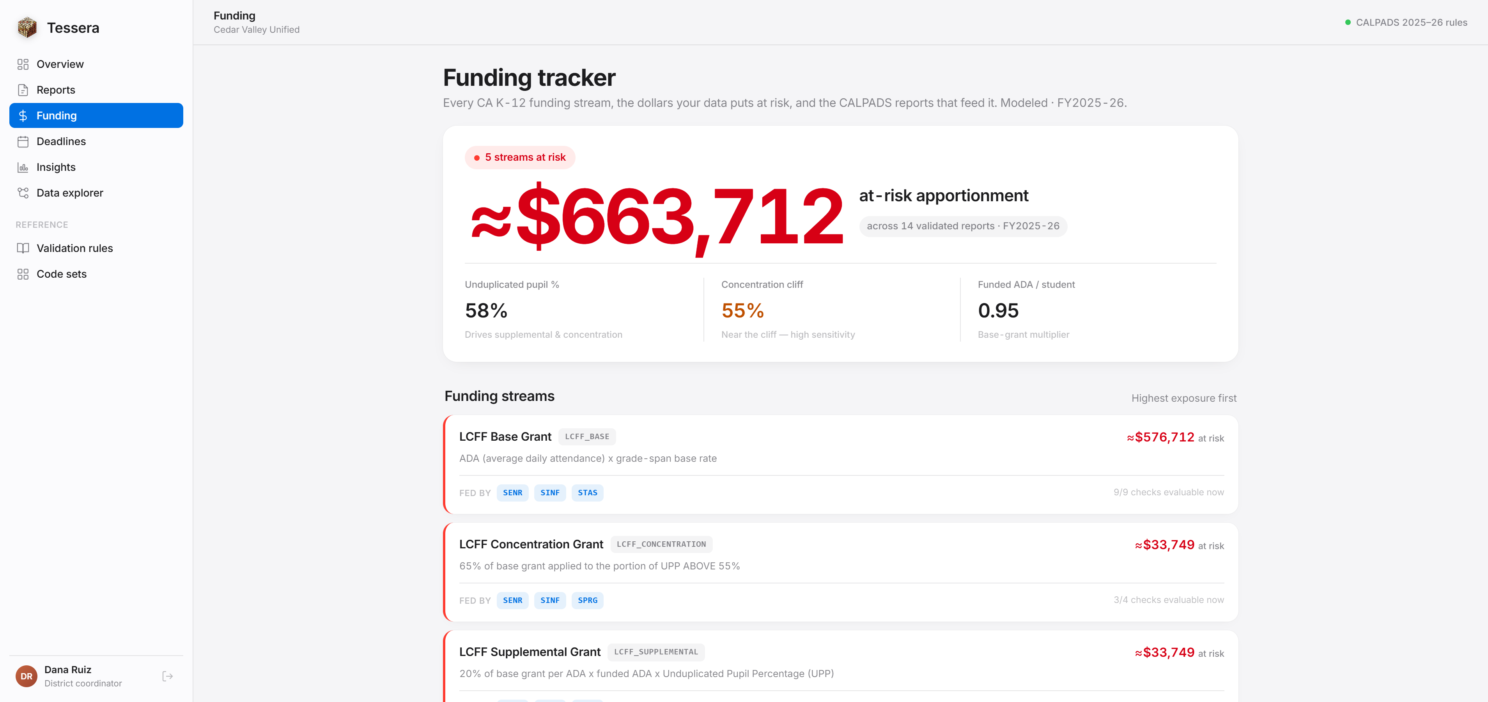Click the Overview grid icon
The width and height of the screenshot is (1488, 702).
click(23, 64)
